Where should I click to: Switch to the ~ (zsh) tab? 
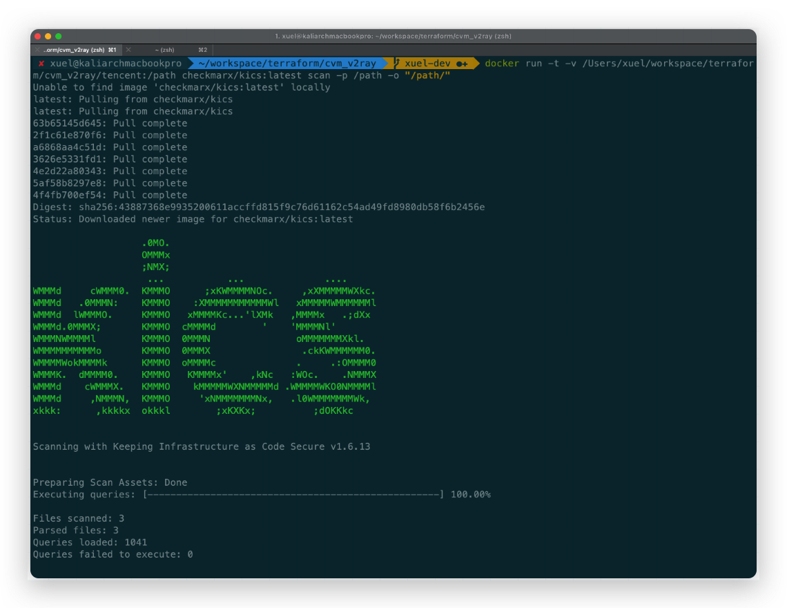(166, 50)
